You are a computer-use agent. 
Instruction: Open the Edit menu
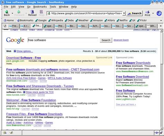13,7
